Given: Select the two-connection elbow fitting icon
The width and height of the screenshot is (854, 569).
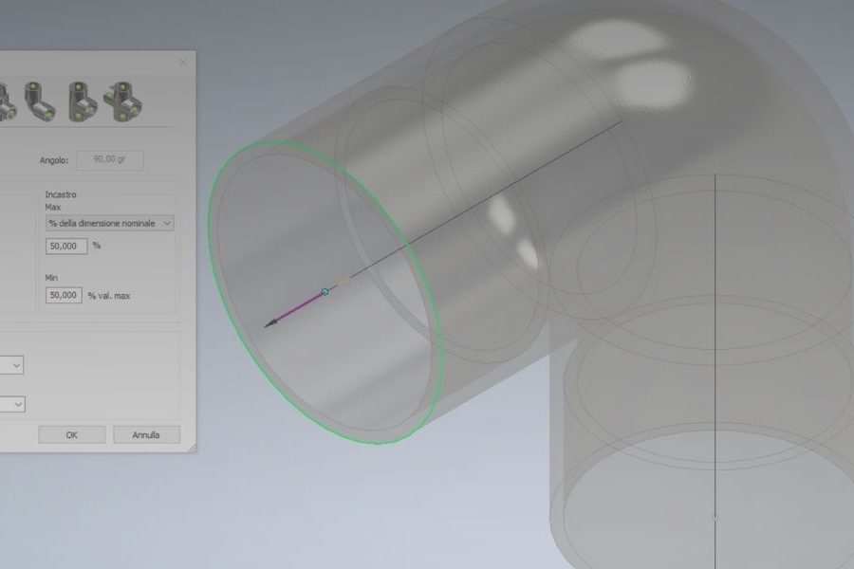Looking at the screenshot, I should (40, 101).
